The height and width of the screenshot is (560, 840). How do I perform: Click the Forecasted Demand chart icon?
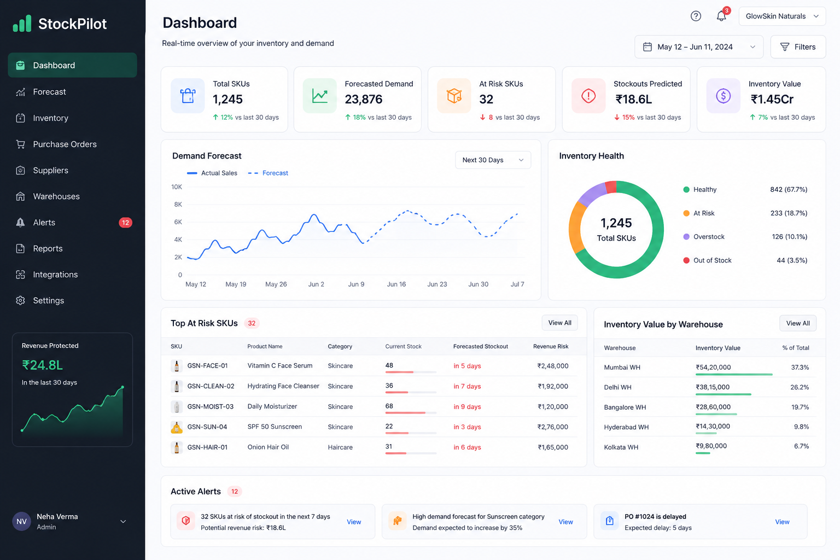[x=320, y=96]
